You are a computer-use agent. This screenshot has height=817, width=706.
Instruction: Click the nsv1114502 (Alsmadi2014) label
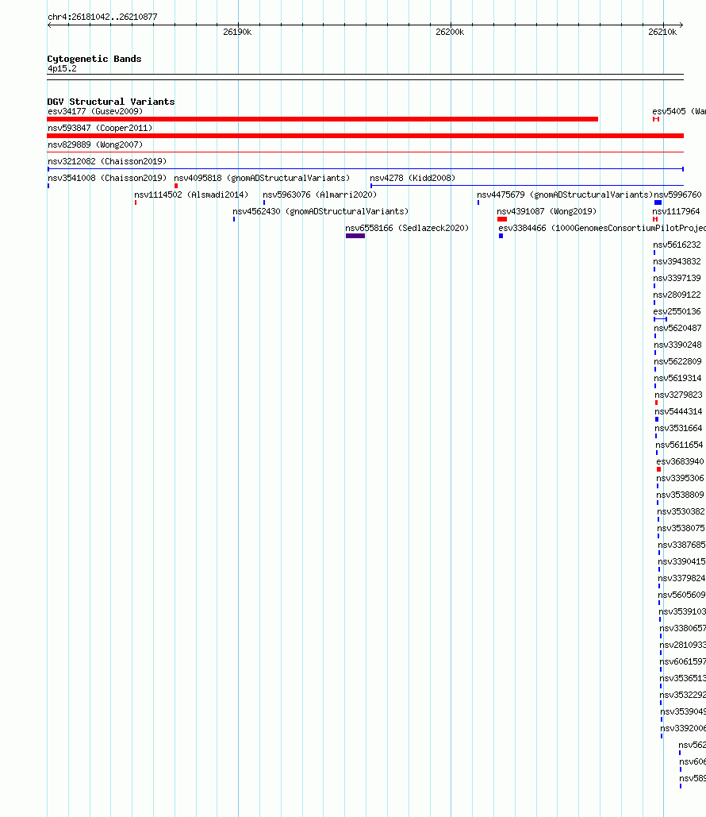[x=192, y=195]
